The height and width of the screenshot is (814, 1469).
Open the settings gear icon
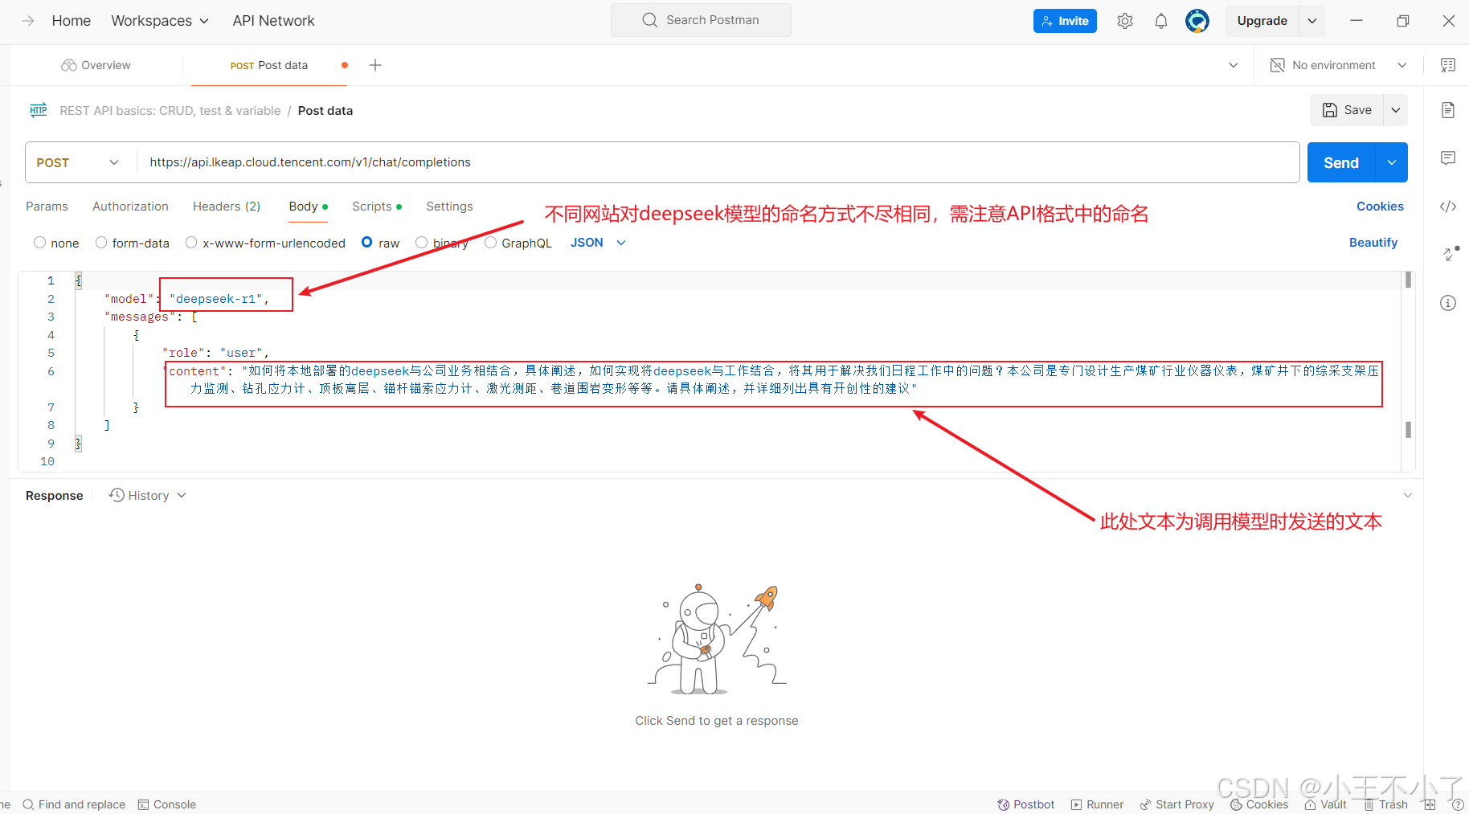pos(1125,21)
